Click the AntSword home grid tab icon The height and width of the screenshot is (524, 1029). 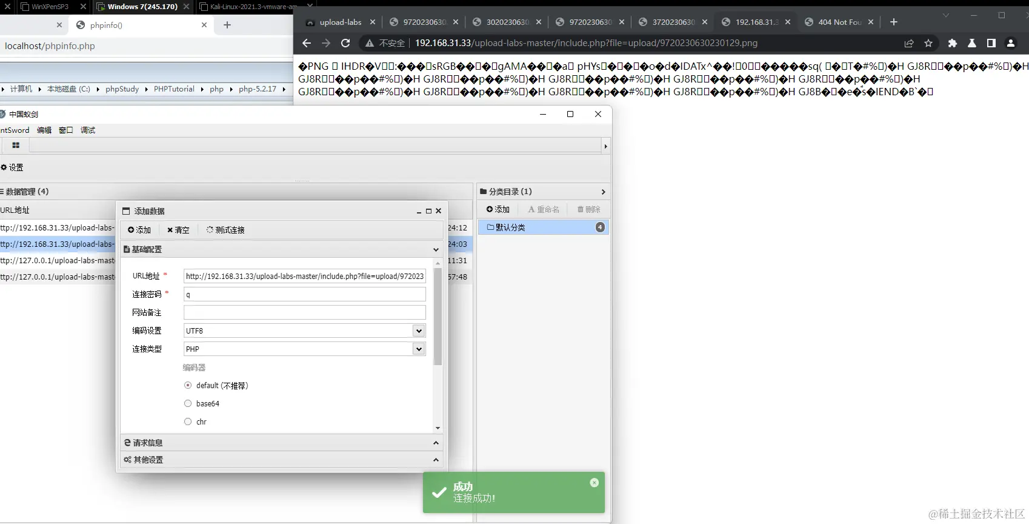coord(16,146)
